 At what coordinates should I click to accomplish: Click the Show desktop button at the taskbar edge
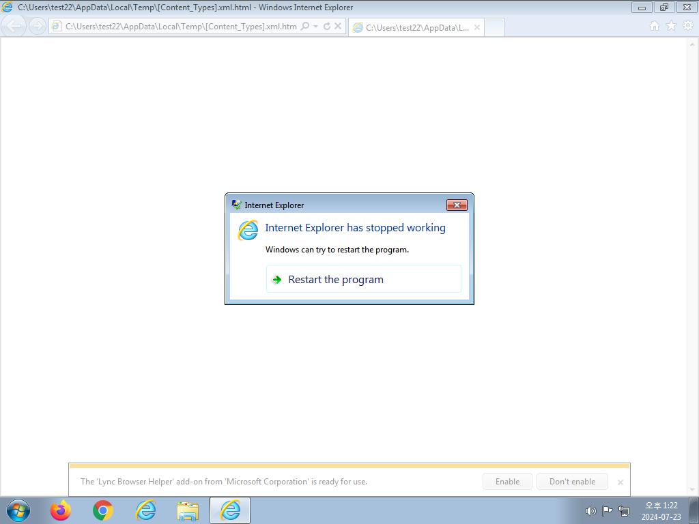[x=694, y=510]
